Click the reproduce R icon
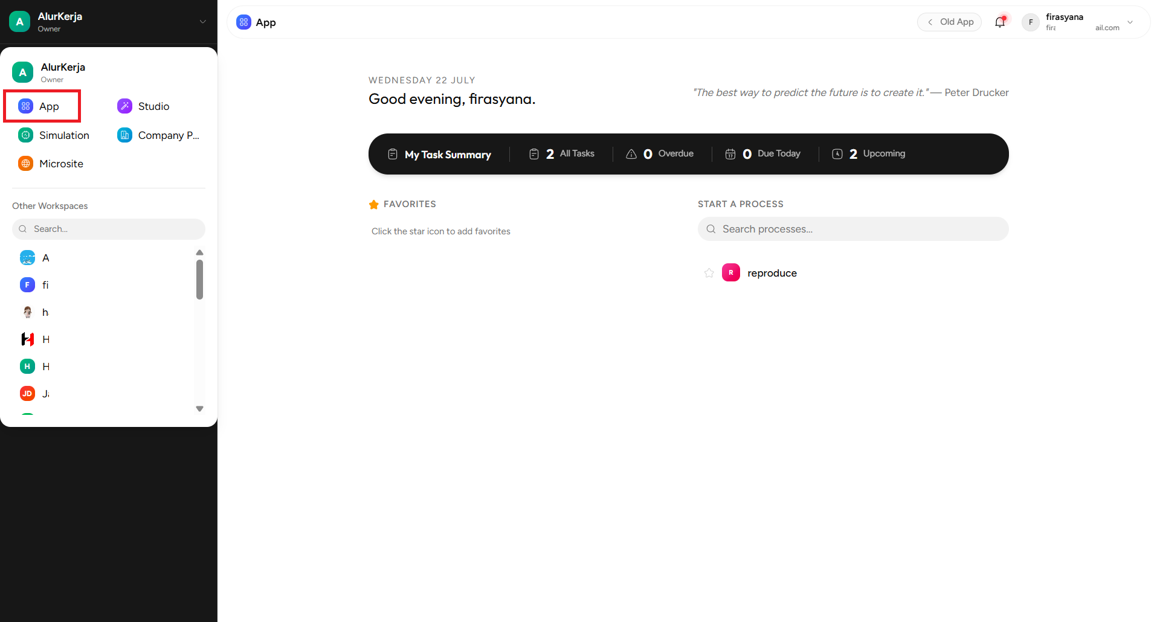This screenshot has height=622, width=1160. [731, 272]
